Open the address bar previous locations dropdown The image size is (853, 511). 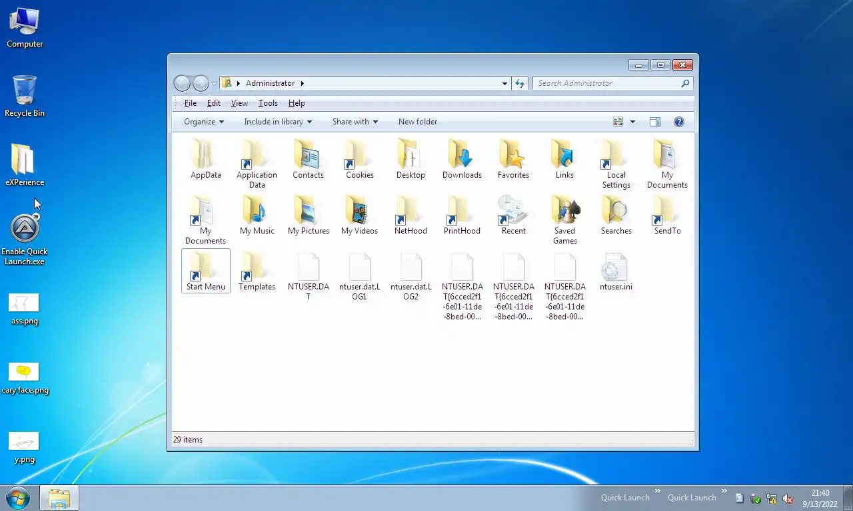(x=504, y=83)
